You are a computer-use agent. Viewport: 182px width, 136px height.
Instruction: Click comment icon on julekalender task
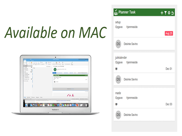pyautogui.click(x=117, y=69)
